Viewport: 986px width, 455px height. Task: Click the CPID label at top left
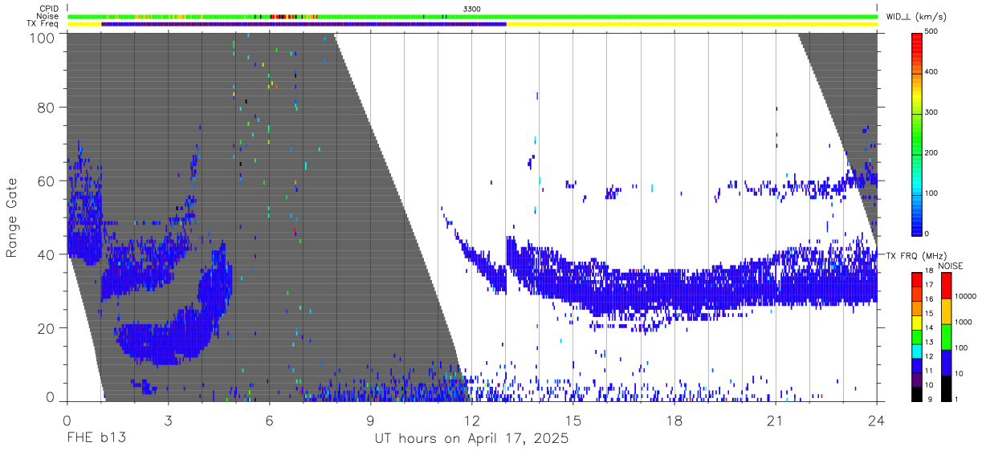tap(48, 8)
